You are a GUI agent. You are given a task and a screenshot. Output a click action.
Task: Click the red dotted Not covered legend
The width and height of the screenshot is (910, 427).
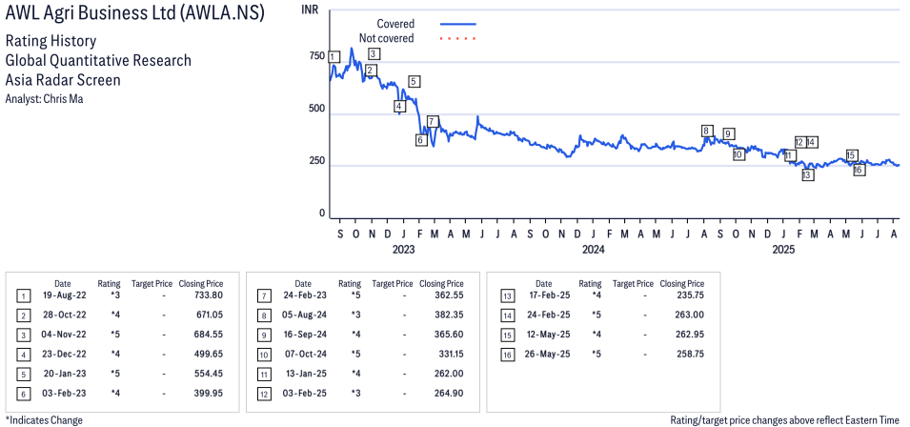click(x=458, y=39)
